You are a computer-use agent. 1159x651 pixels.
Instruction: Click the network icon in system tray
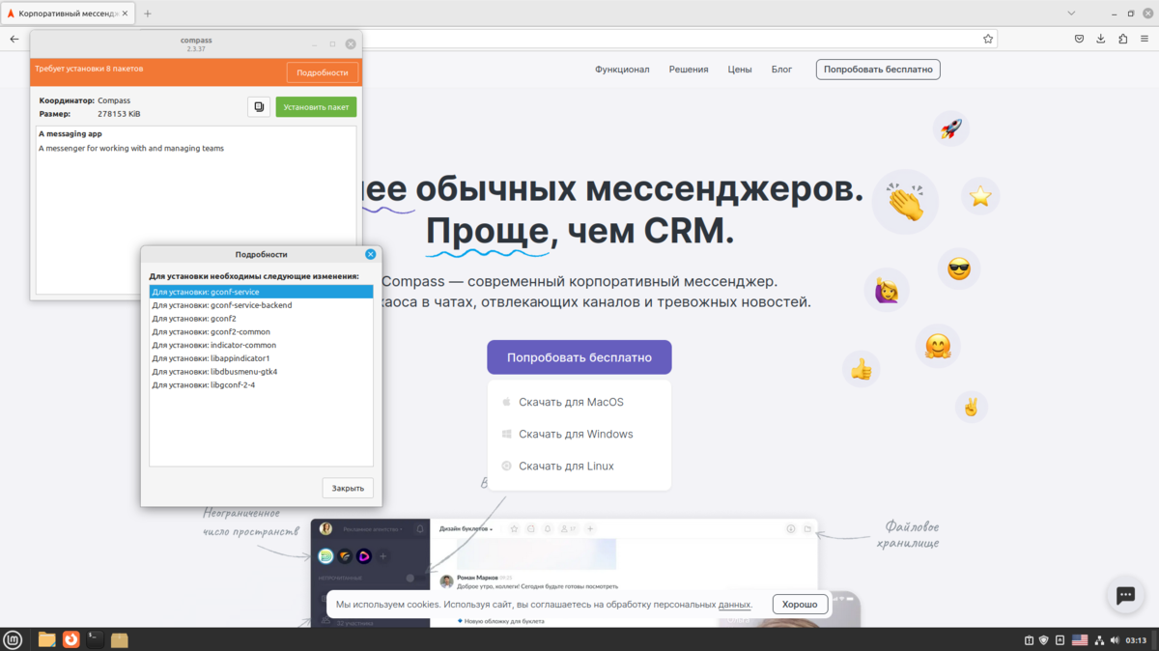click(x=1099, y=640)
